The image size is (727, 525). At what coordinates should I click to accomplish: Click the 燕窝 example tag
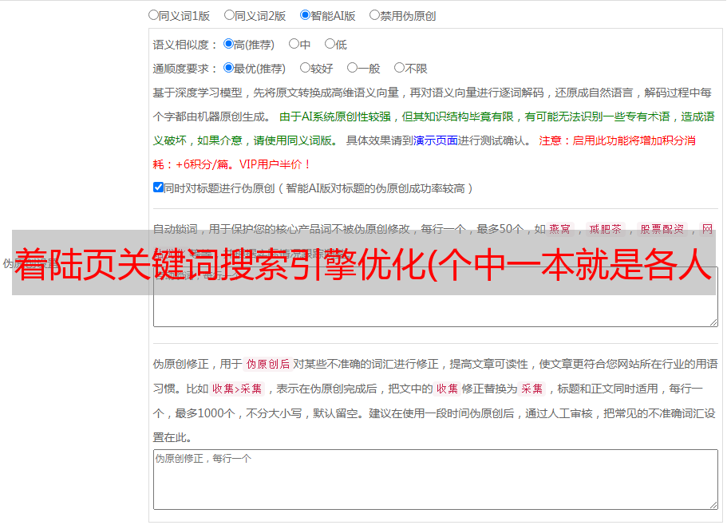(559, 229)
